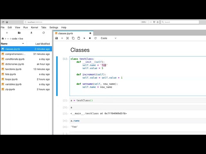Click the testClass at 0x7ff output text
The width and height of the screenshot is (206, 154).
click(98, 113)
